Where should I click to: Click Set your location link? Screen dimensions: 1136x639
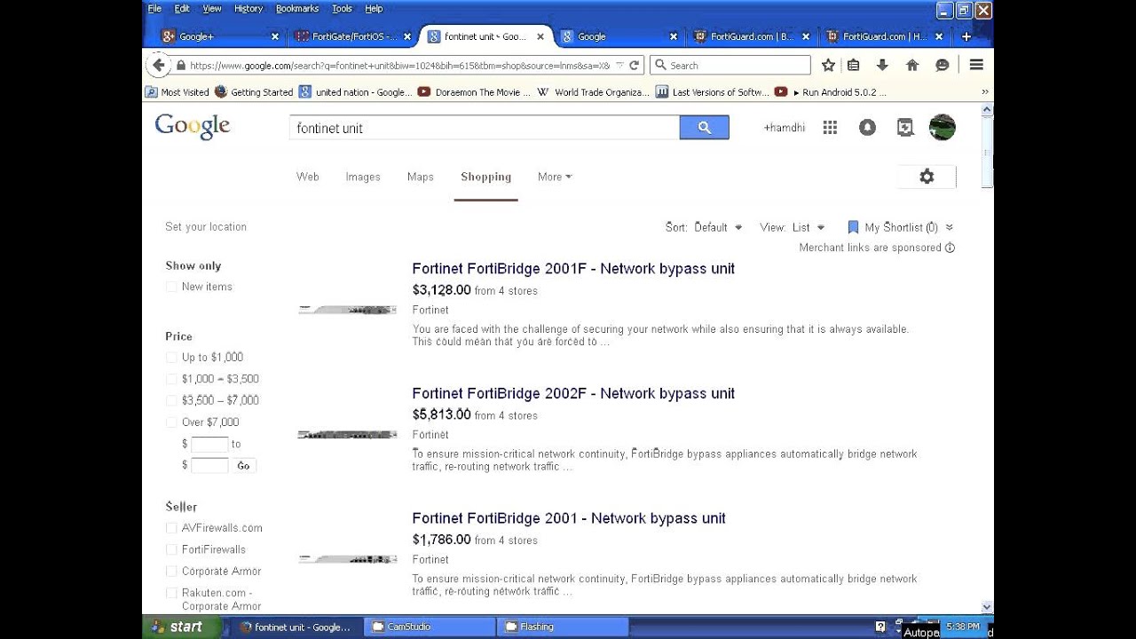[206, 226]
